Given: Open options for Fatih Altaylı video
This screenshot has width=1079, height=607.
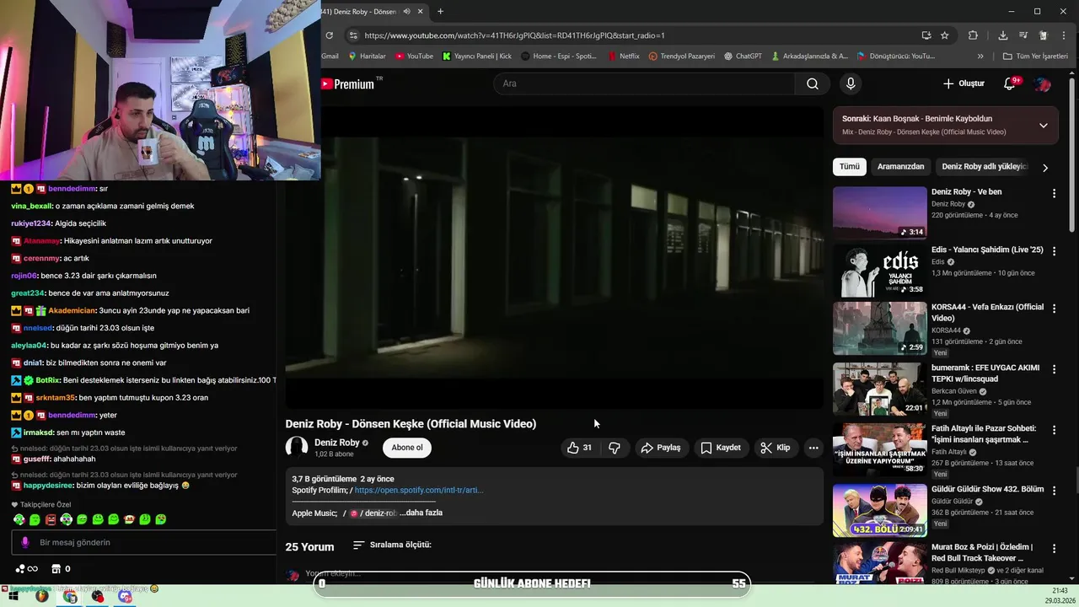Looking at the screenshot, I should pyautogui.click(x=1054, y=429).
